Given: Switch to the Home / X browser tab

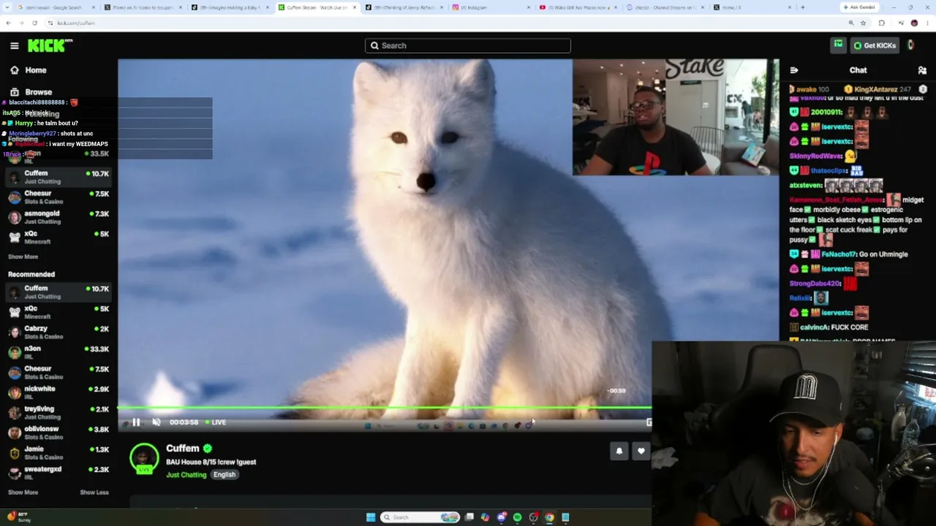Looking at the screenshot, I should click(x=753, y=7).
